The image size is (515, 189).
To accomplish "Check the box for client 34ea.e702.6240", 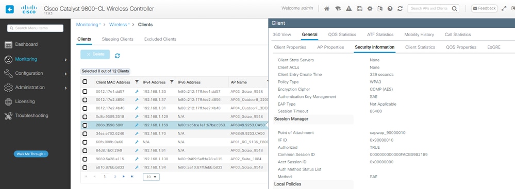I will click(85, 133).
